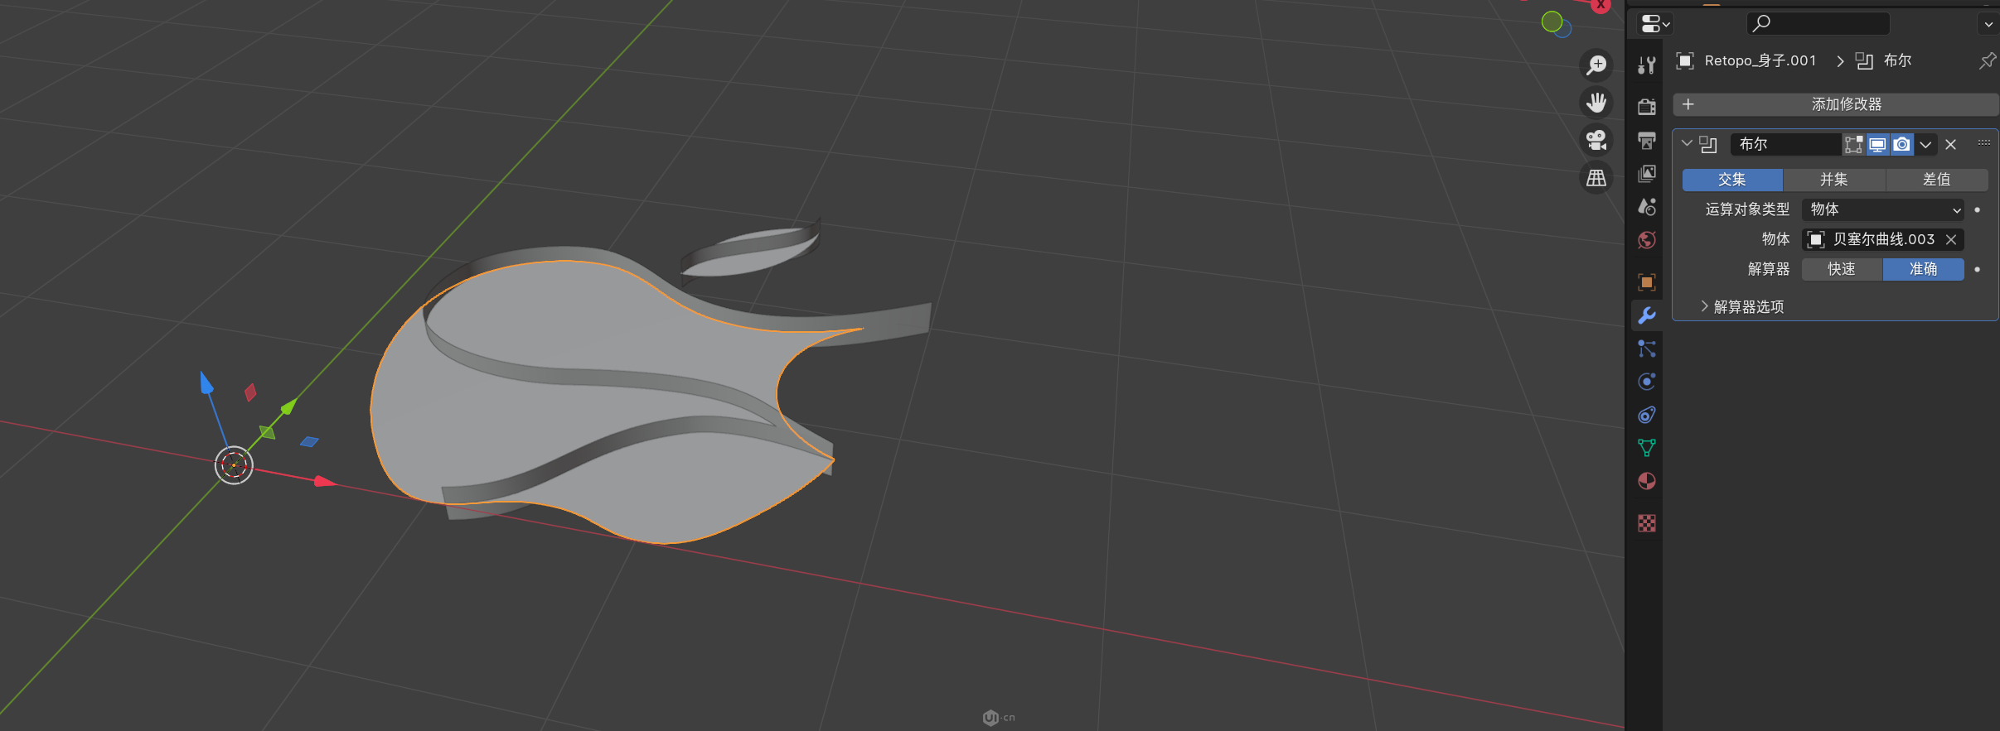
Task: Click animate dot beside 解算器
Action: pyautogui.click(x=1978, y=269)
